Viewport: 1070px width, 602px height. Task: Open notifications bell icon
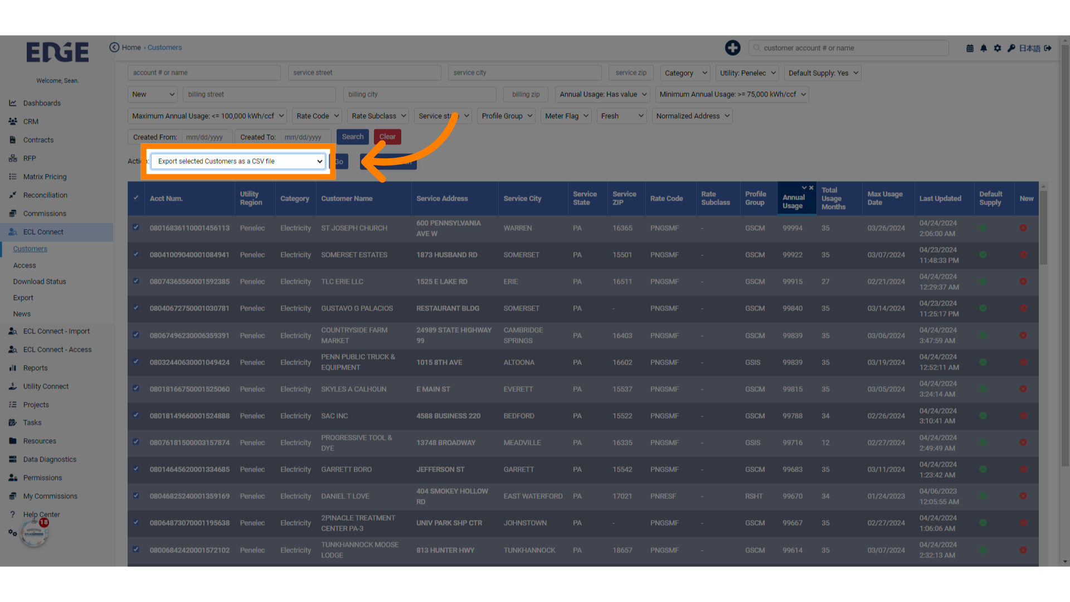[984, 48]
